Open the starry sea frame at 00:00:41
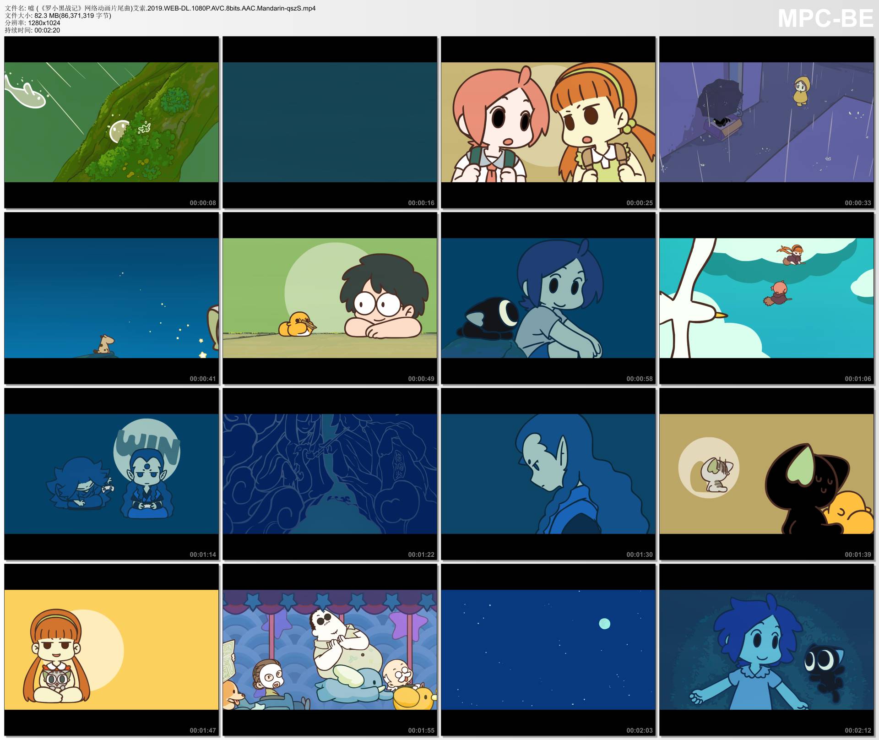This screenshot has width=879, height=740. point(112,298)
